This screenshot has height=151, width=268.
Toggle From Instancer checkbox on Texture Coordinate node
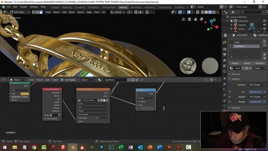45,119
